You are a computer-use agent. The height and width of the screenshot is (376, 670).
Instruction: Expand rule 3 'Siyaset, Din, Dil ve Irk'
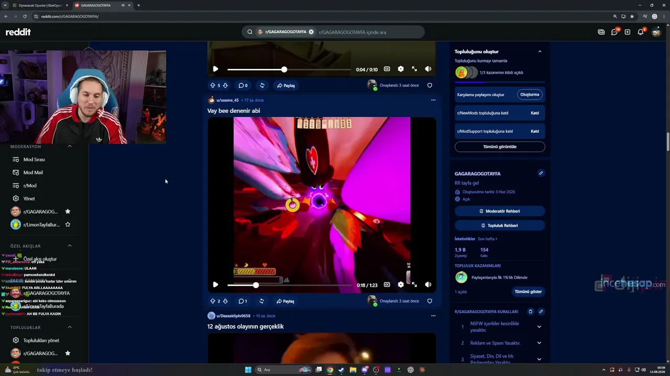pos(539,359)
